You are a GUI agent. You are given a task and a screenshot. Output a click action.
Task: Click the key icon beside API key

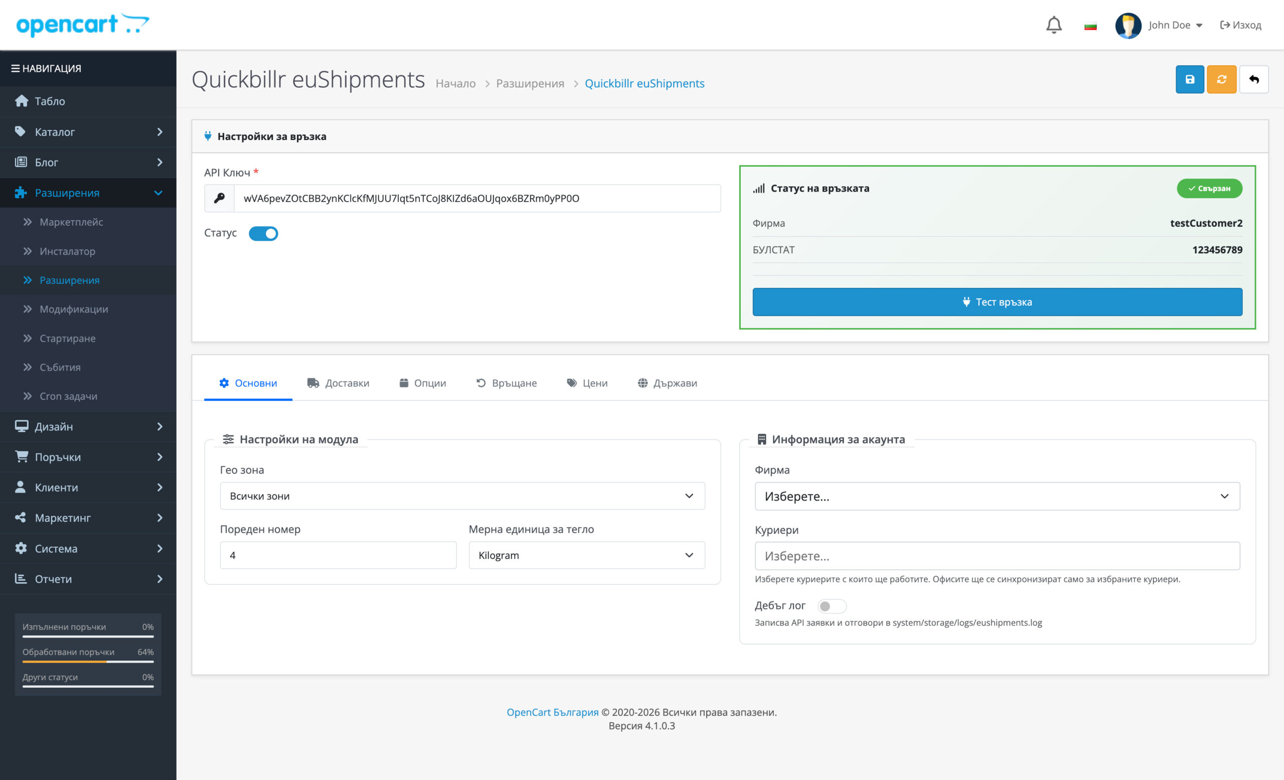tap(219, 198)
